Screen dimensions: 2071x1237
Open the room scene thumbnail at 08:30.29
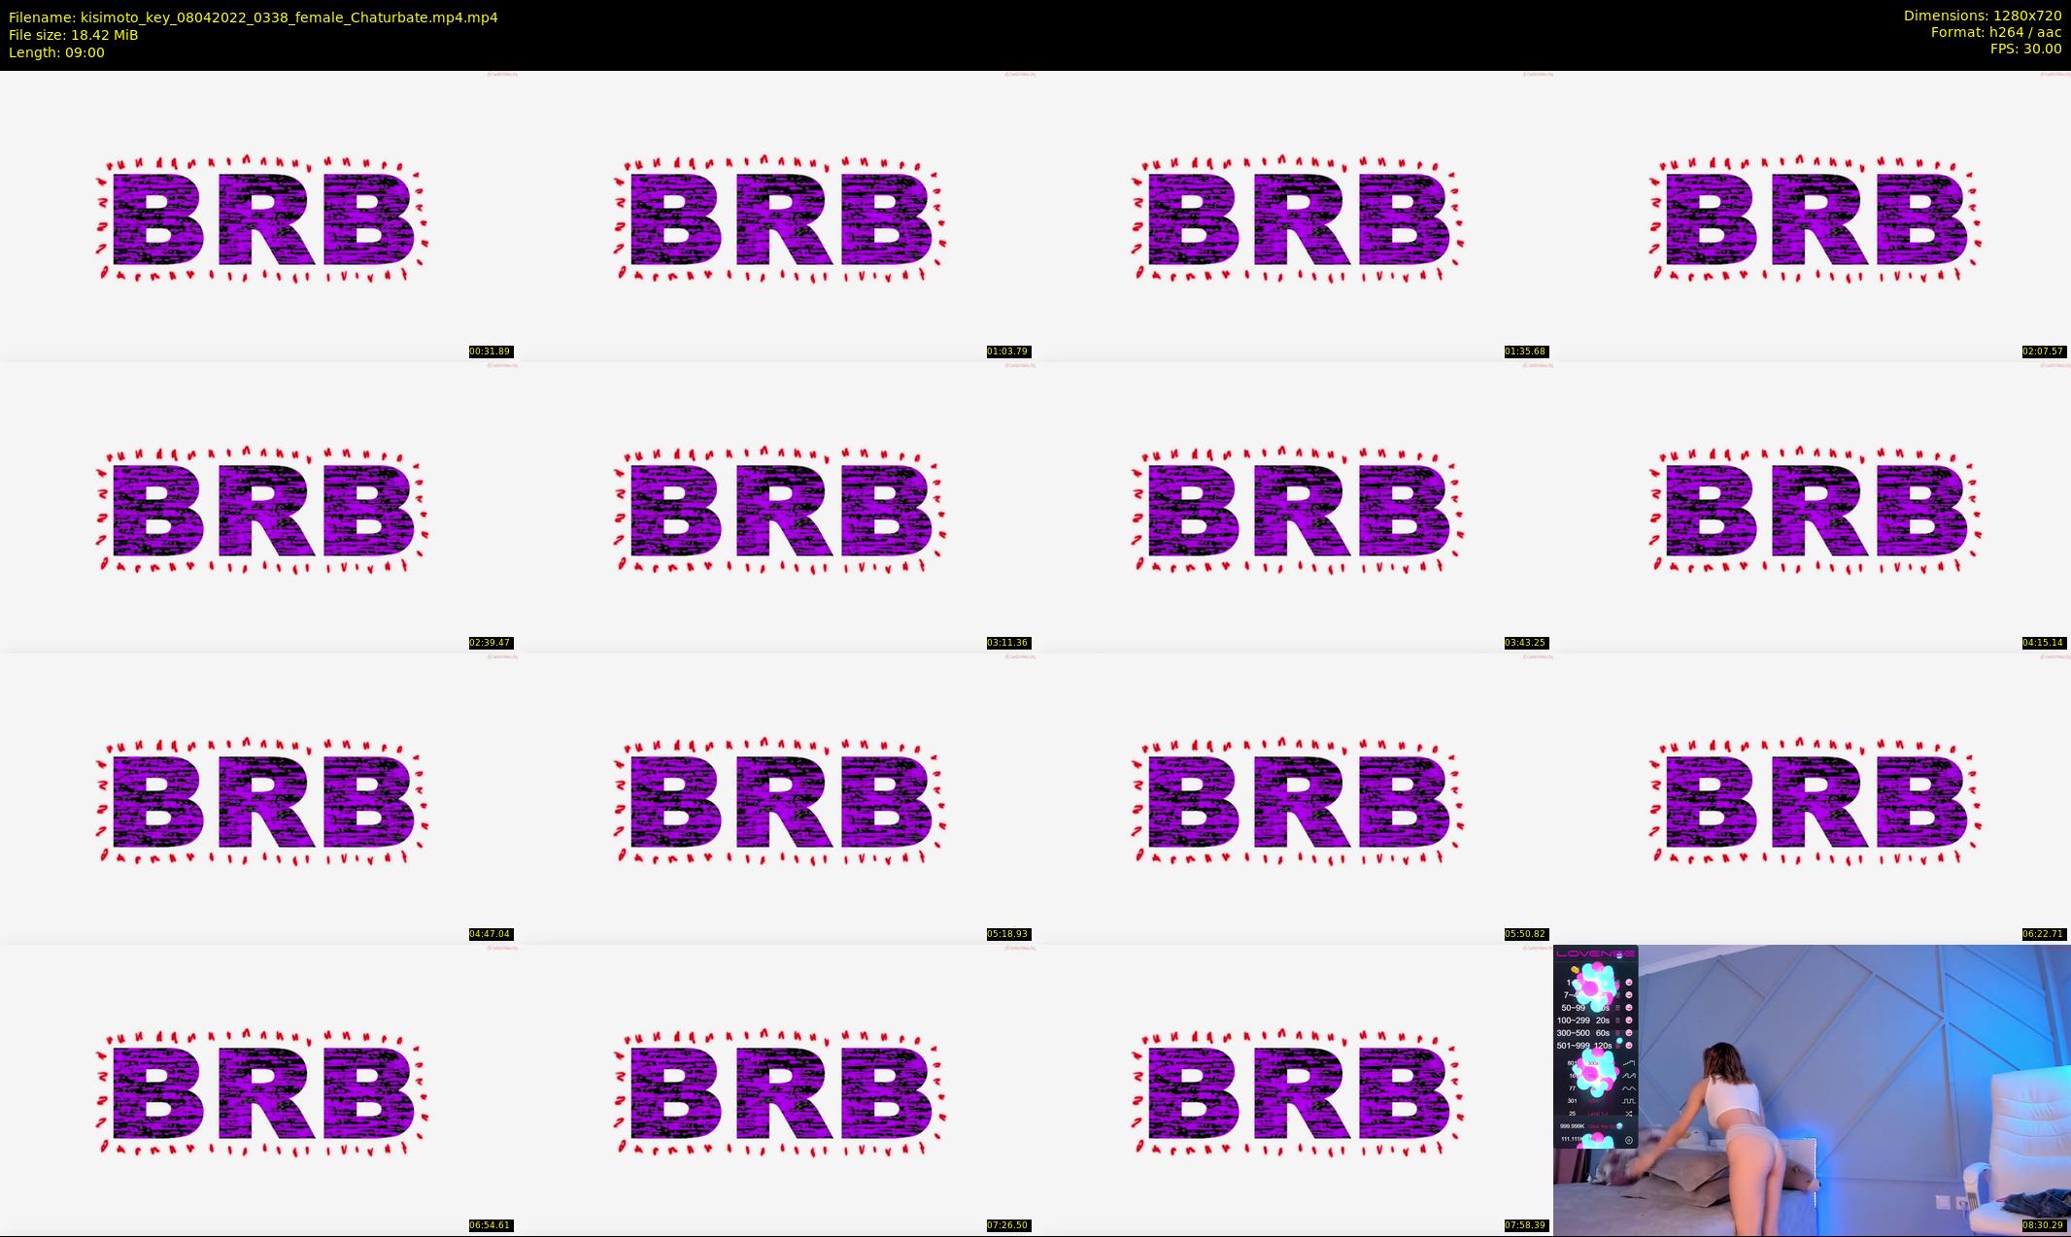point(1812,1089)
